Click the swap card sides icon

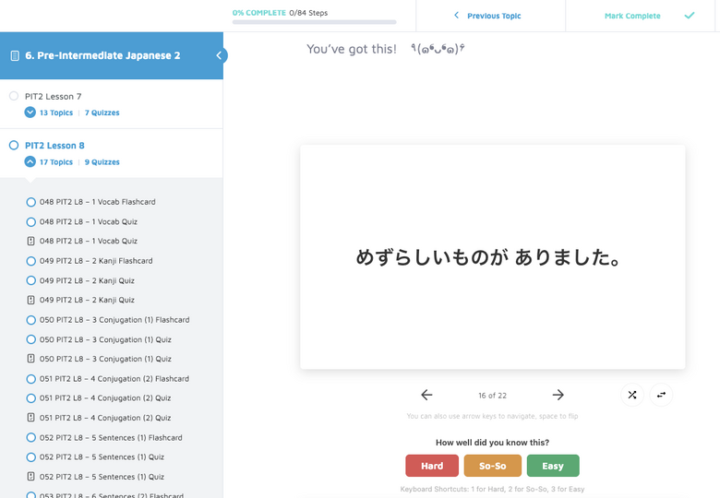661,395
